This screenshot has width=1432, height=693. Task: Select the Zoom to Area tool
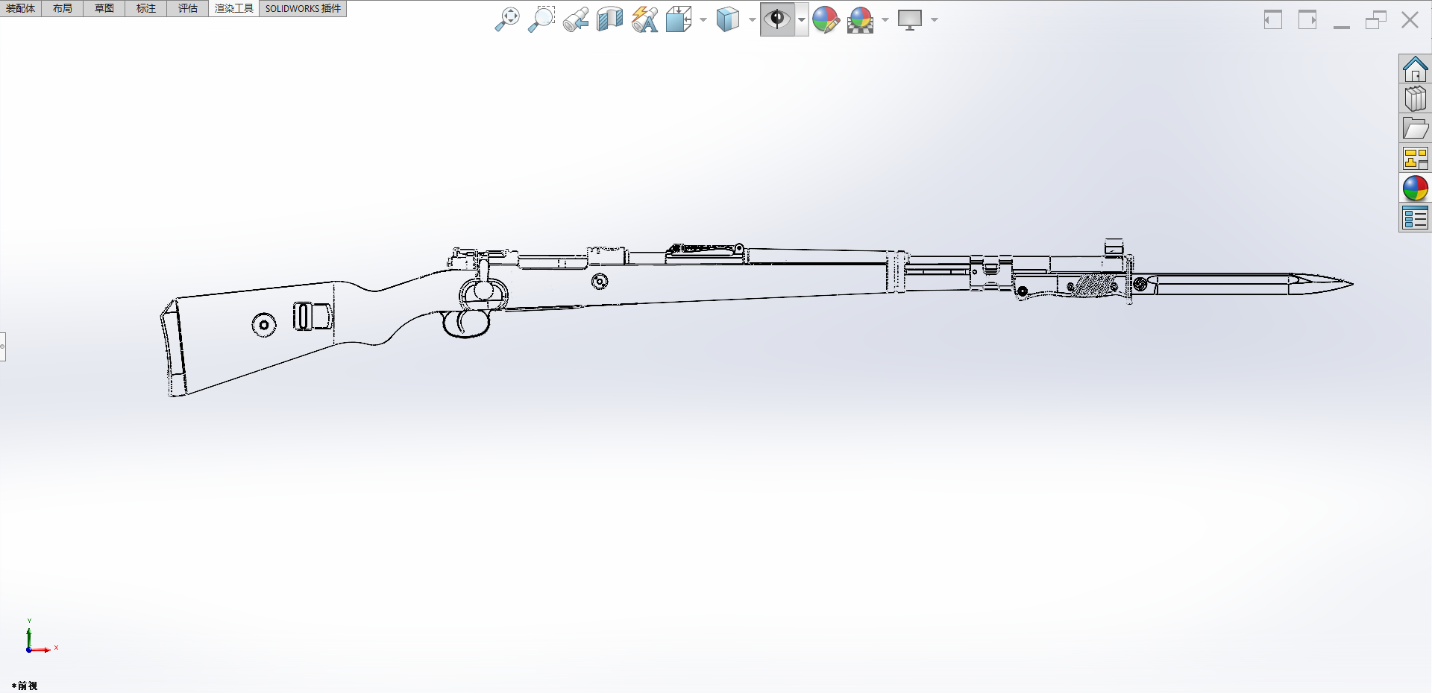(541, 19)
